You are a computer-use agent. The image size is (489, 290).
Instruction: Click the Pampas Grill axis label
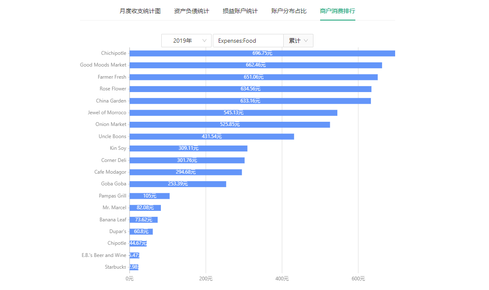pyautogui.click(x=112, y=196)
